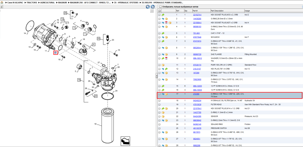Click package icon in Ref 3 row

[170, 23]
